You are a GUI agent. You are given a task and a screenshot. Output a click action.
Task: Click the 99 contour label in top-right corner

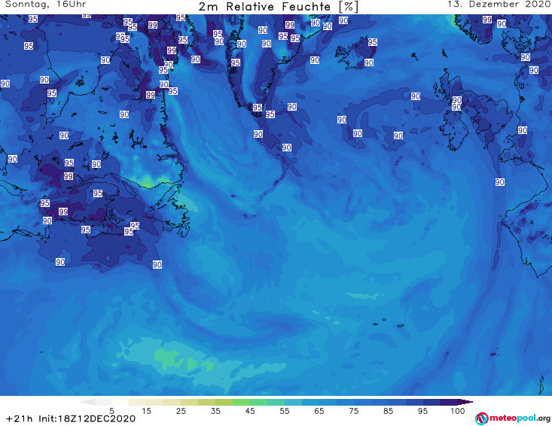(487, 20)
